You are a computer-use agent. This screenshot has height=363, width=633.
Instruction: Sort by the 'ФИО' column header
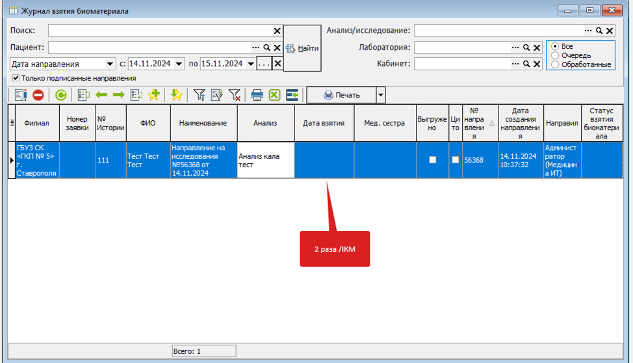[148, 123]
